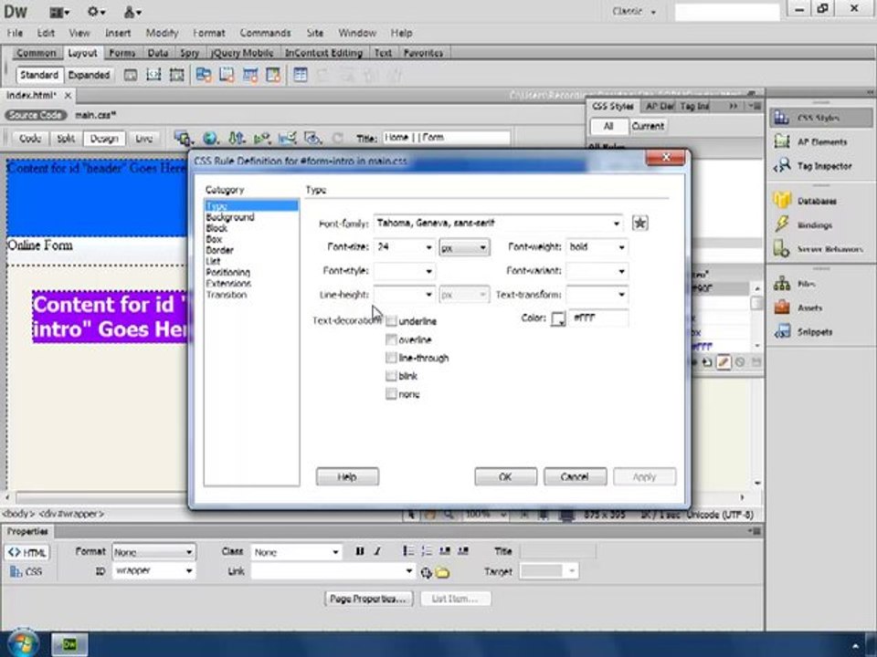The width and height of the screenshot is (877, 657).
Task: Open the Modify menu
Action: (162, 33)
